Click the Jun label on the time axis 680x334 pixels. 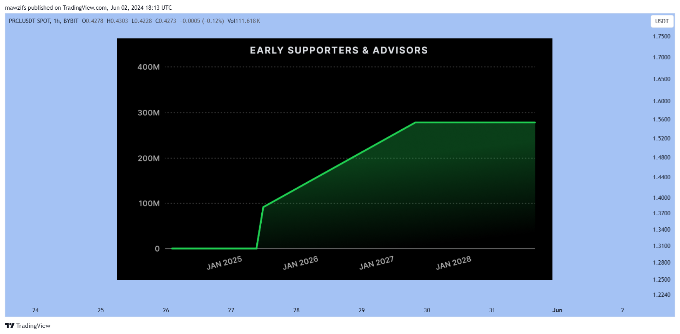pos(557,310)
